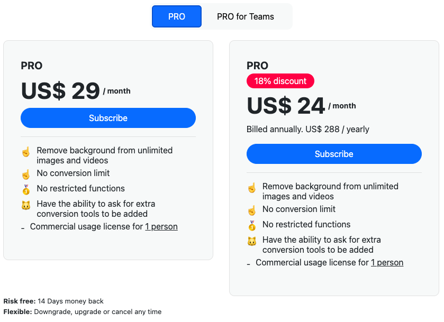Click the 18% discount badge
Image resolution: width=444 pixels, height=322 pixels.
pyautogui.click(x=280, y=81)
